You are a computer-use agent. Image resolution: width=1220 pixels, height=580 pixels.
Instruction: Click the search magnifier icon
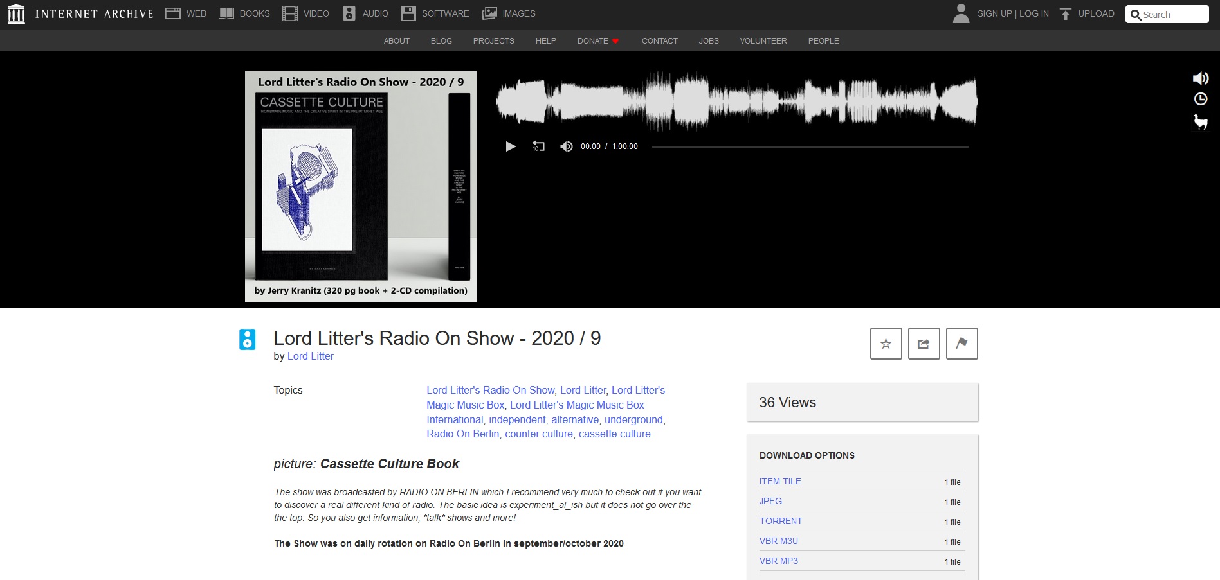1136,15
